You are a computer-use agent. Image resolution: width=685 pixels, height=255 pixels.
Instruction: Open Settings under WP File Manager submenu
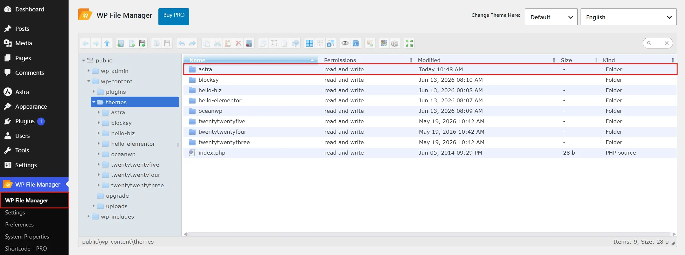click(15, 212)
